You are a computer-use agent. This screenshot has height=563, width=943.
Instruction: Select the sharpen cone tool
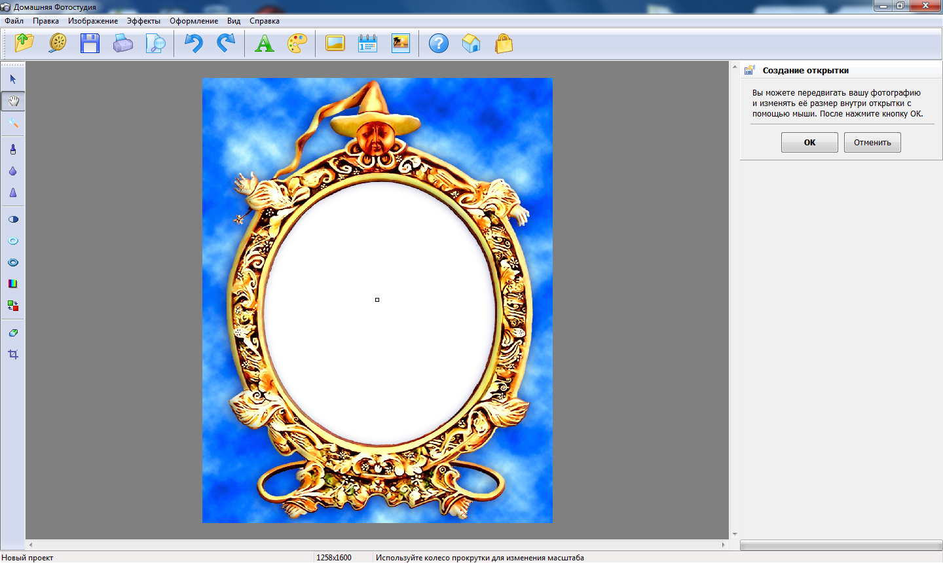[x=13, y=192]
